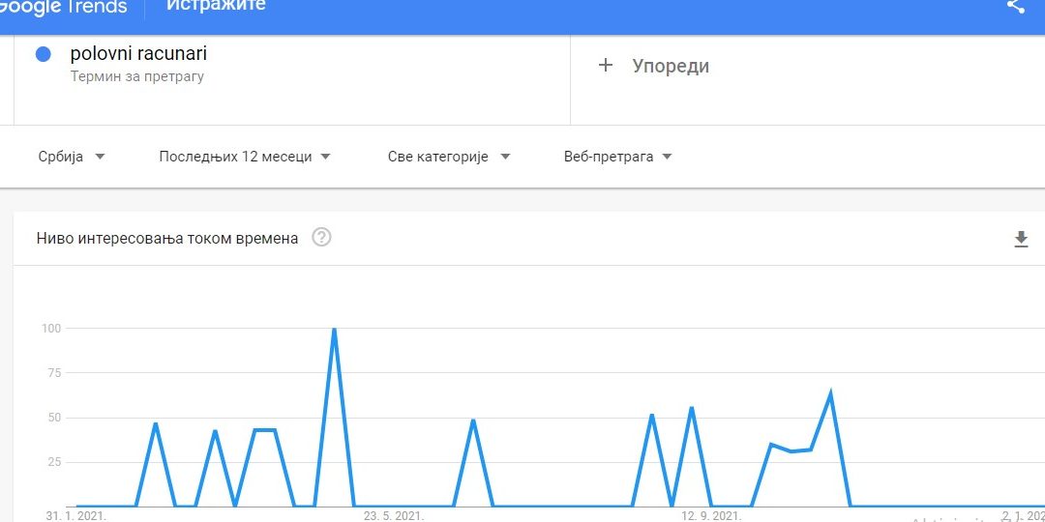
Task: Open the Последњих 12 месеци time dropdown
Action: click(x=245, y=157)
